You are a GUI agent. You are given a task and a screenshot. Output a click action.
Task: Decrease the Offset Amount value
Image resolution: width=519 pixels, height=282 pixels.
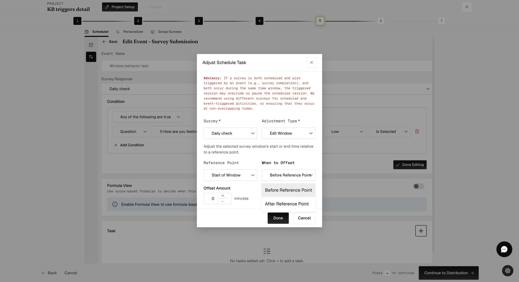click(x=223, y=201)
